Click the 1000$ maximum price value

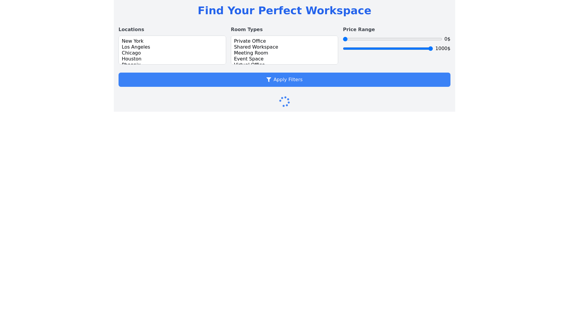point(442,49)
